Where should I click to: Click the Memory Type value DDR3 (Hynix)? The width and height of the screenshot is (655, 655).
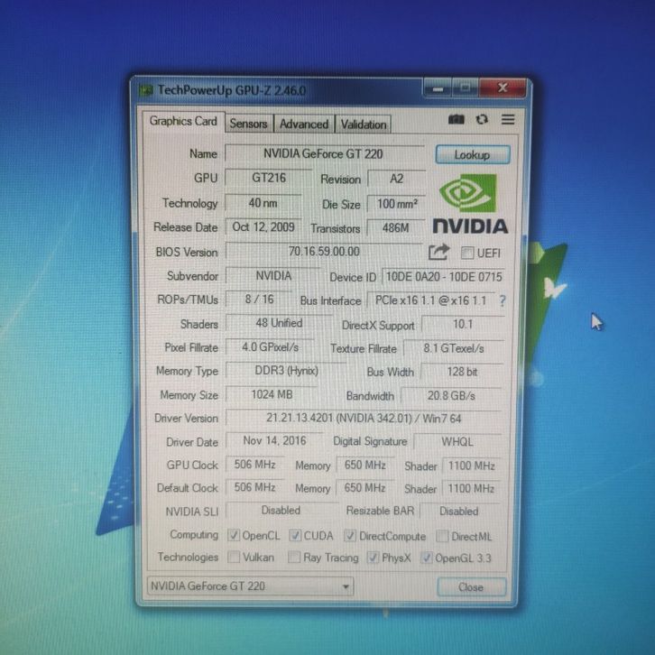coord(287,371)
